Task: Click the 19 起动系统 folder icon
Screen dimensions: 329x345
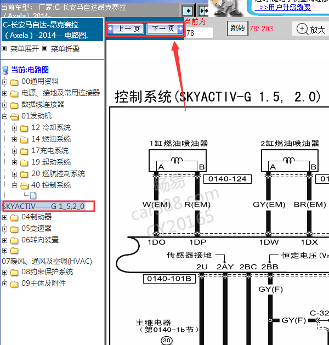Action: click(x=24, y=162)
